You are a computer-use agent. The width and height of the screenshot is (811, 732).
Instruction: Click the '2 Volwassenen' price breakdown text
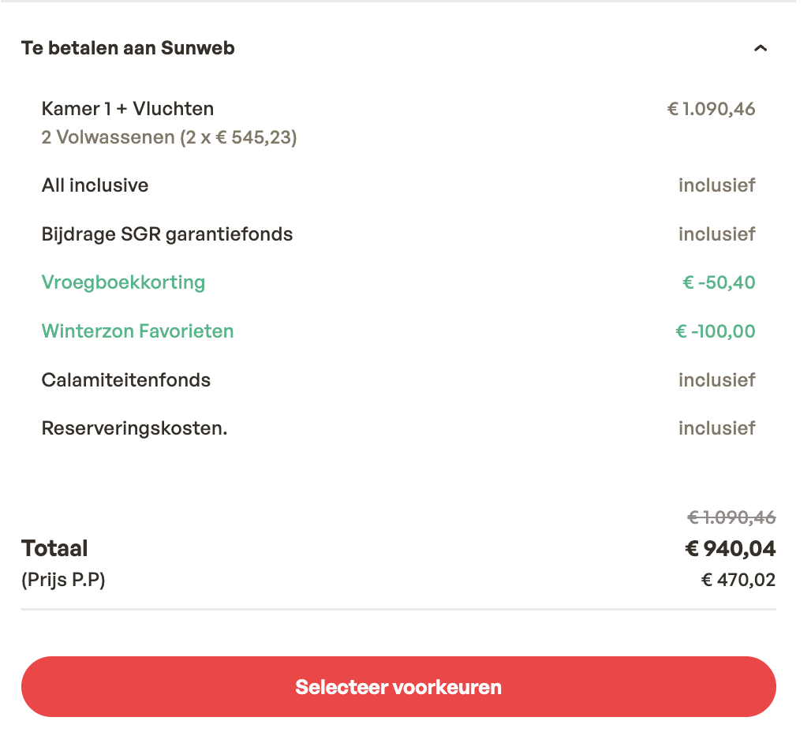(169, 138)
